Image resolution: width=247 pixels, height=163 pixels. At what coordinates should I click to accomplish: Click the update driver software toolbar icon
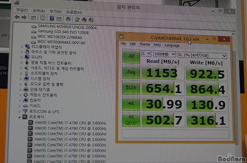click(x=77, y=19)
